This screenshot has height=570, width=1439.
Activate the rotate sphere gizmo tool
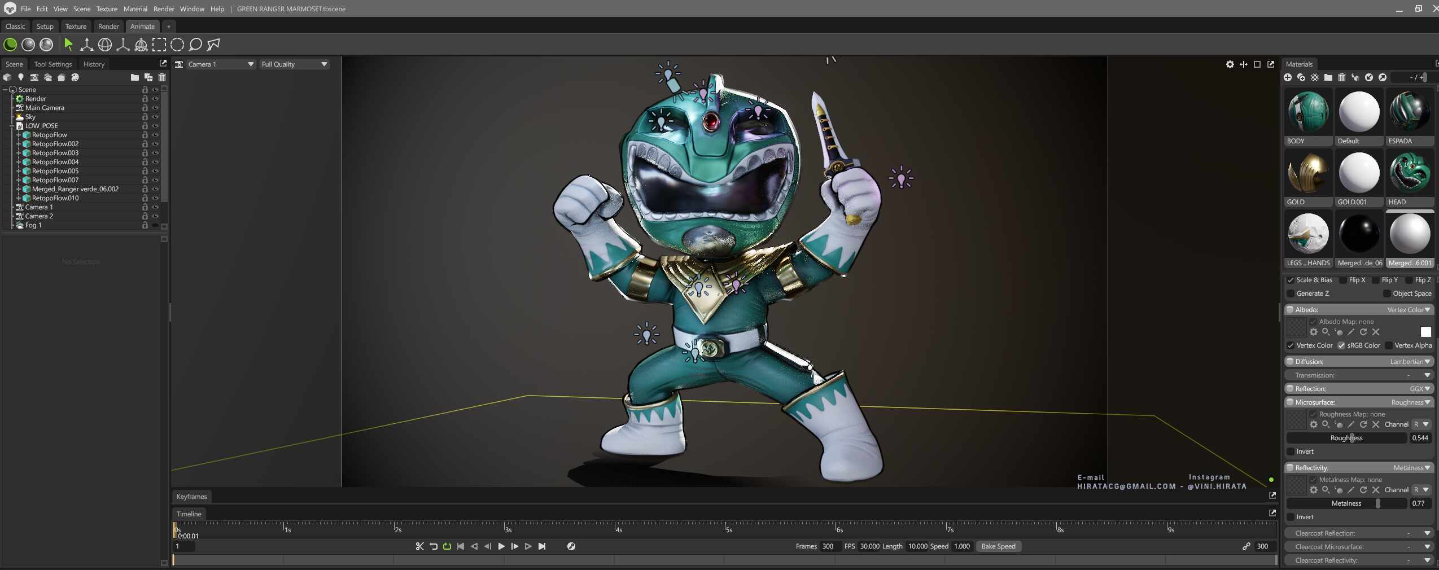pos(105,45)
